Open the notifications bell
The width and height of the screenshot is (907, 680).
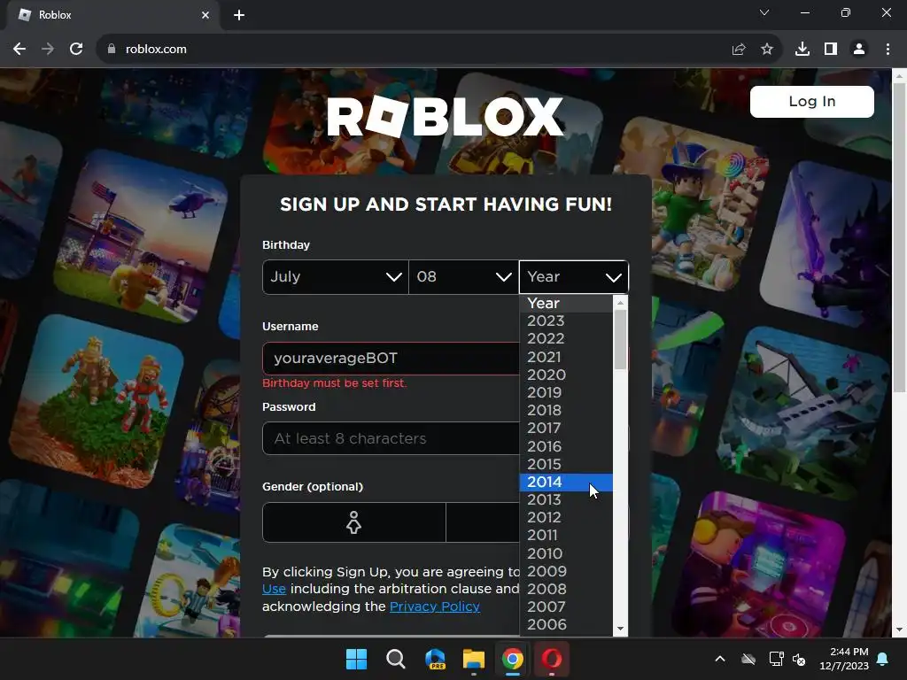[x=883, y=659]
